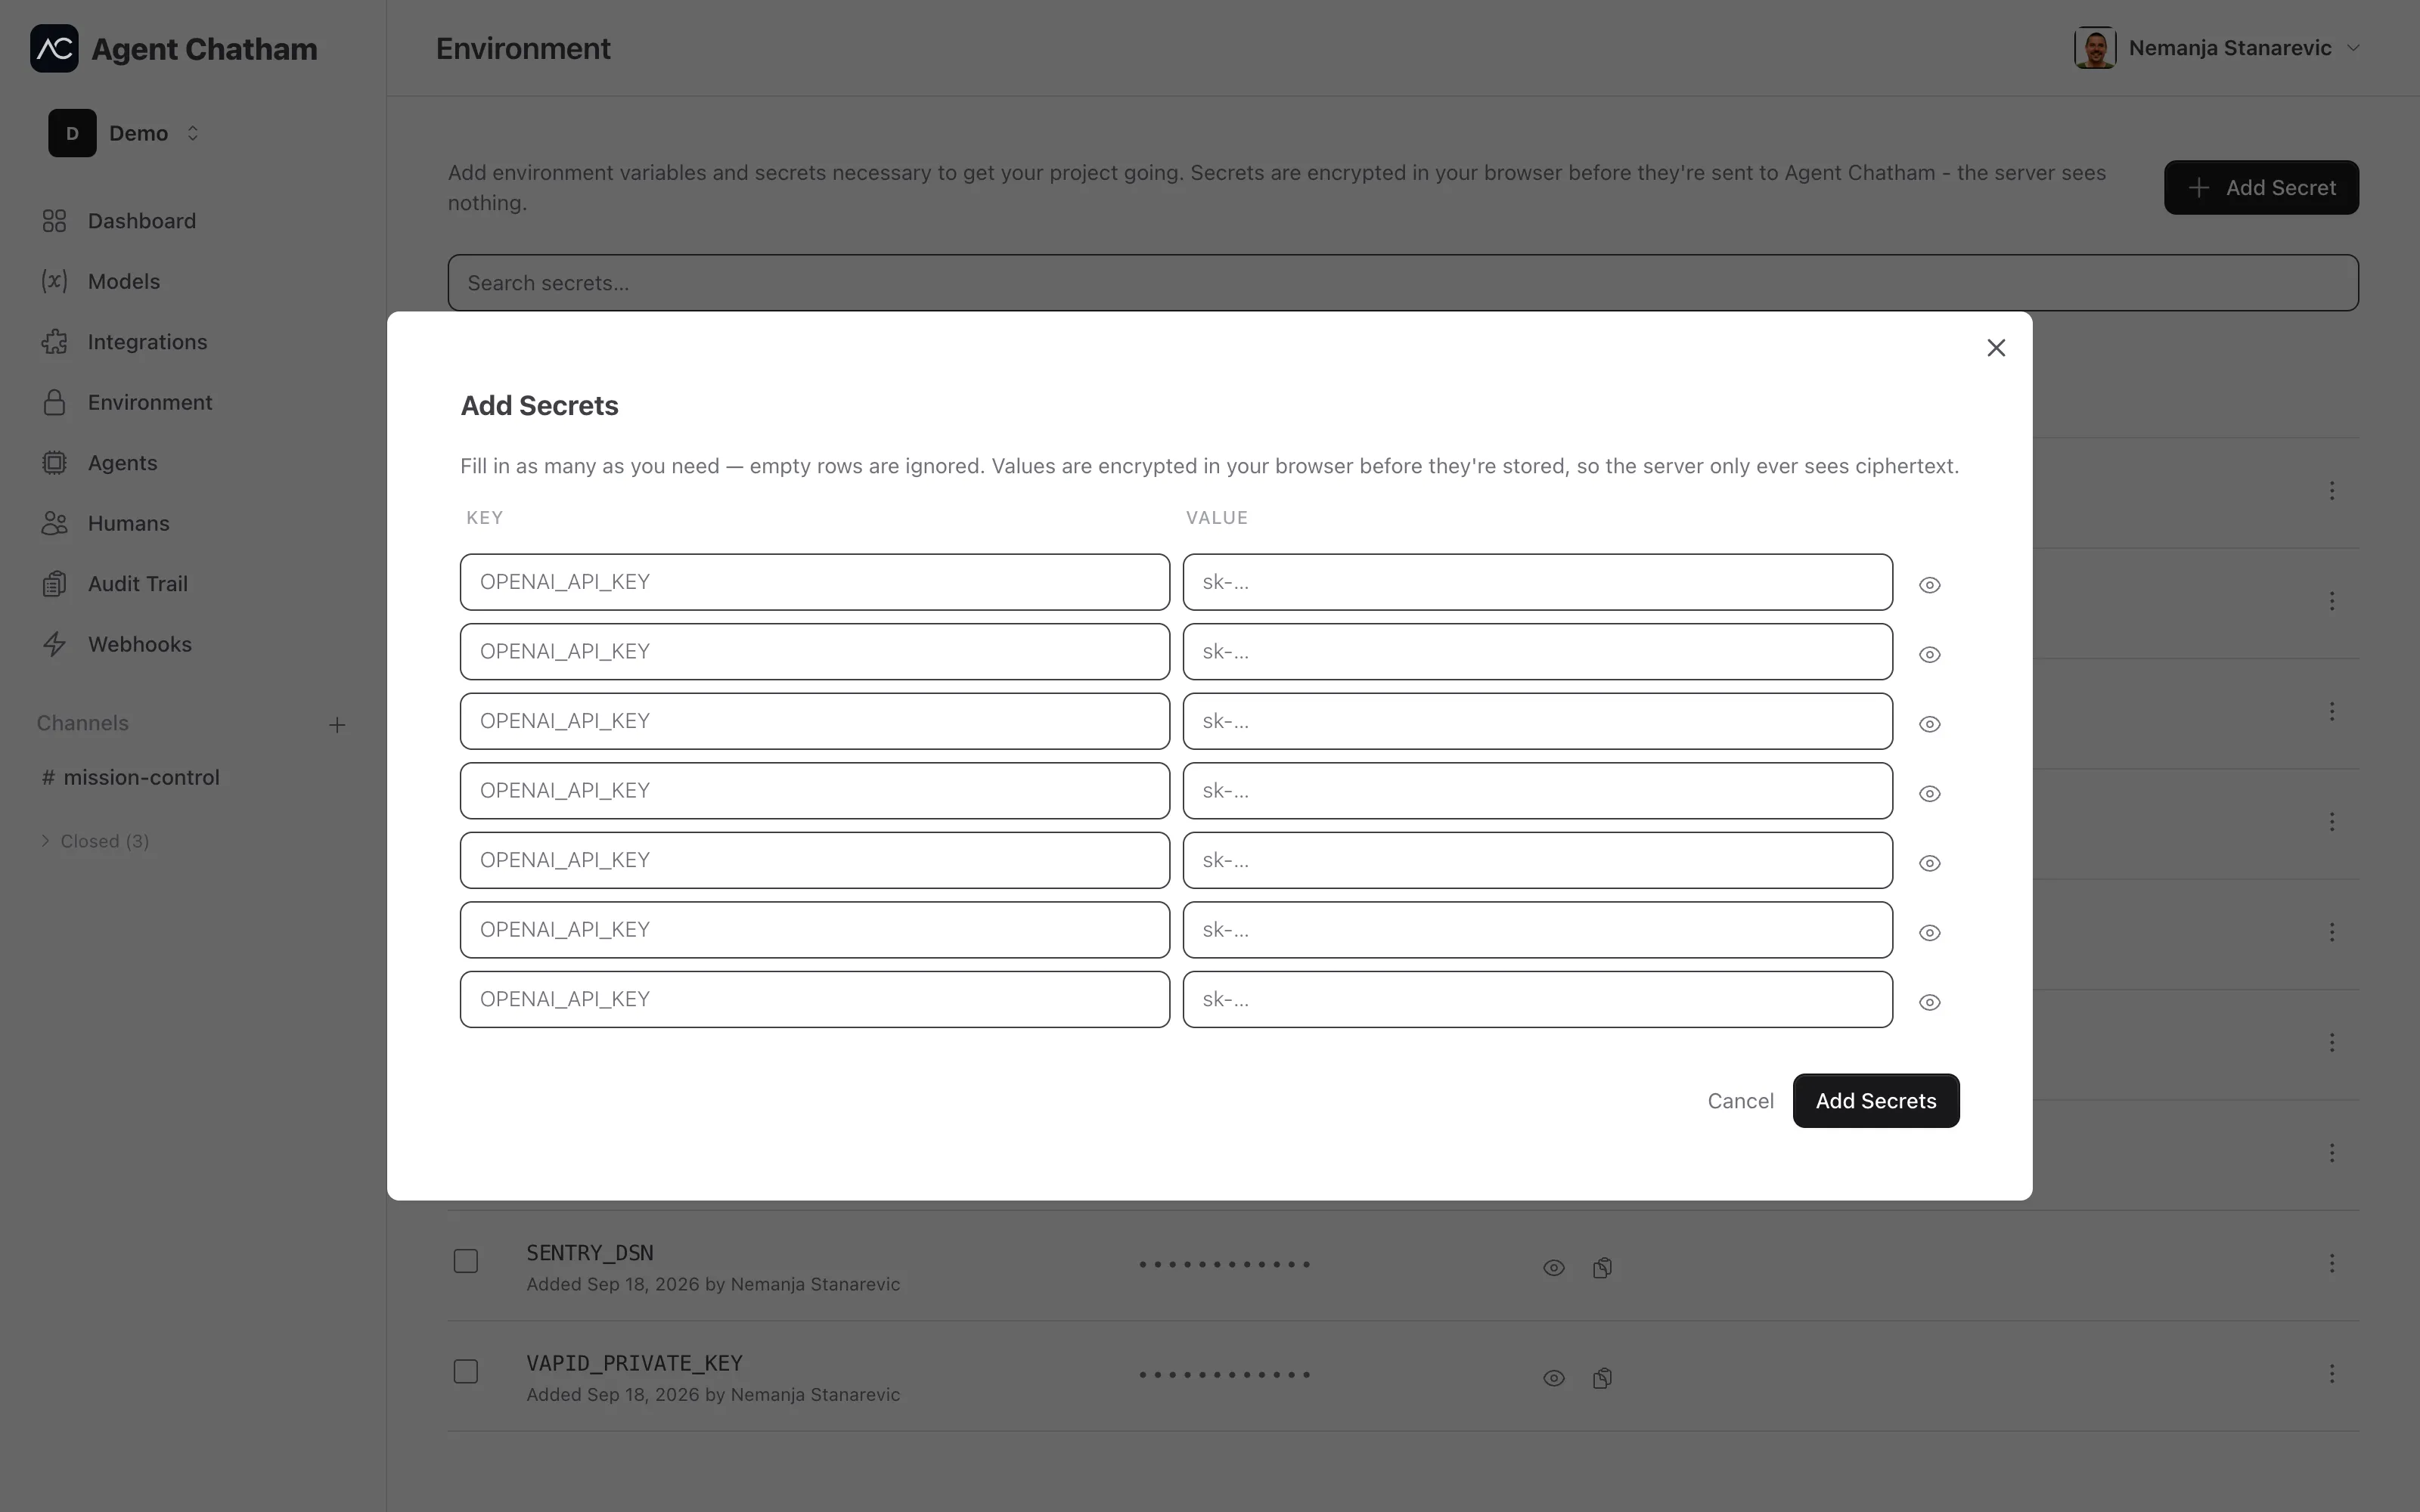Expand the Closed (3) channels group
The width and height of the screenshot is (2420, 1512).
(95, 841)
